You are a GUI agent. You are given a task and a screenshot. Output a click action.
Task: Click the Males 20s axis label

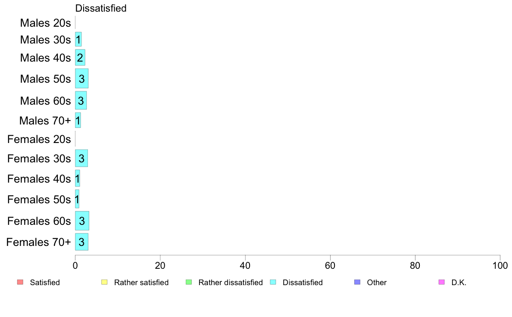(x=45, y=23)
